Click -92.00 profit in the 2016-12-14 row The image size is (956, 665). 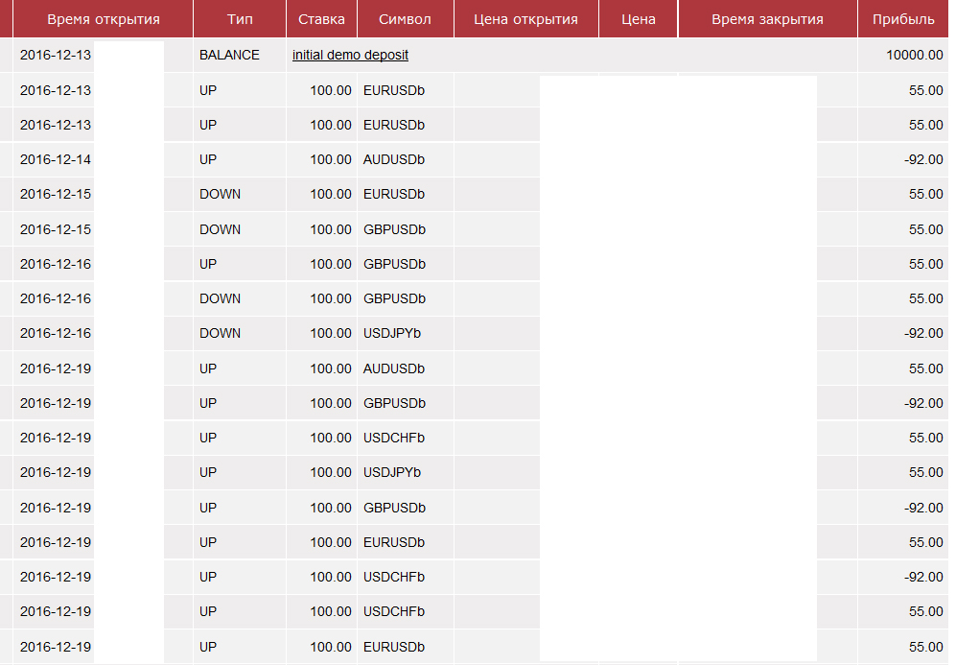coord(922,159)
